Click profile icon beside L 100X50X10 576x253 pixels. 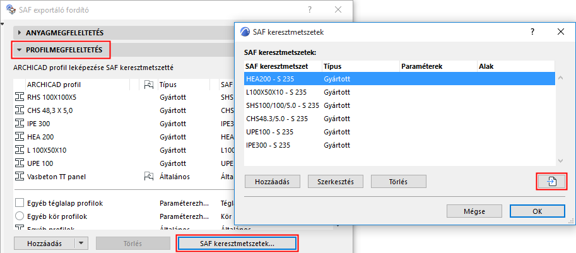tap(19, 150)
